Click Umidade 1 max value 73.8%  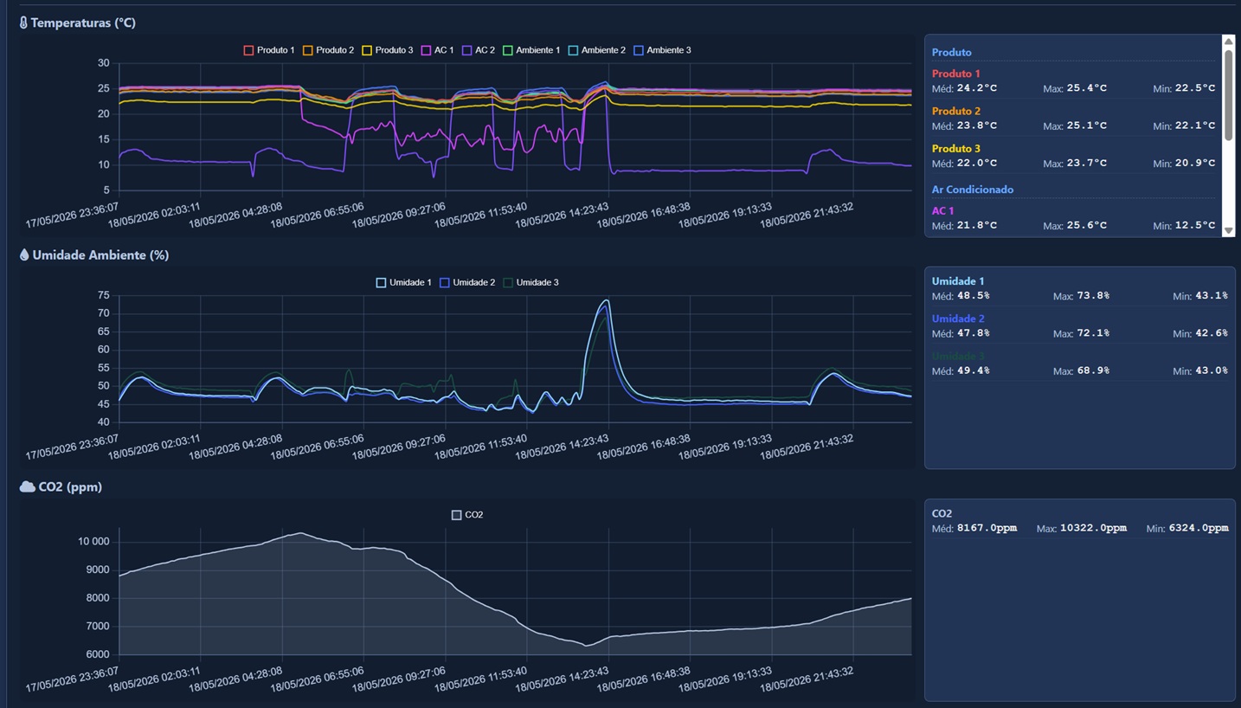[x=1093, y=296]
